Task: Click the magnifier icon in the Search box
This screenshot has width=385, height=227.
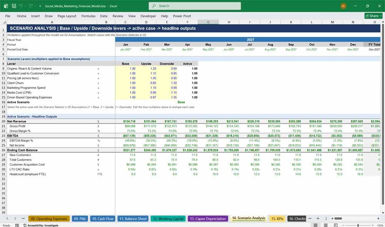Action: click(x=154, y=6)
